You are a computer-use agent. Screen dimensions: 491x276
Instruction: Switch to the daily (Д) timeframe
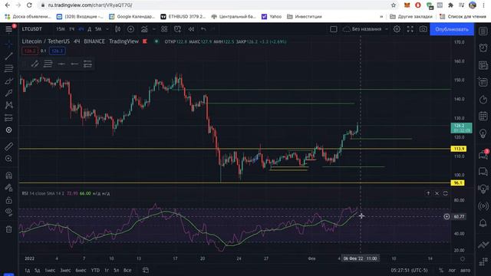click(x=90, y=29)
